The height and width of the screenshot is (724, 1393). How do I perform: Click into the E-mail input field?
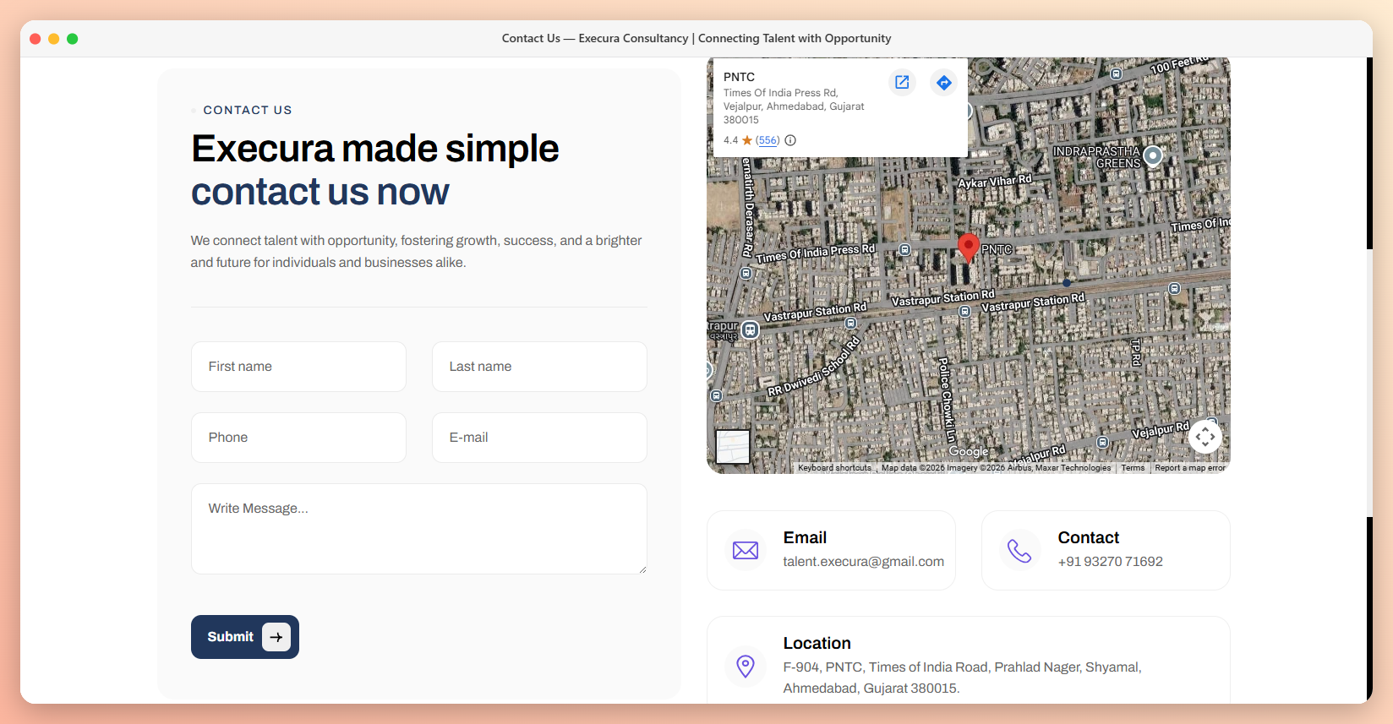tap(539, 438)
